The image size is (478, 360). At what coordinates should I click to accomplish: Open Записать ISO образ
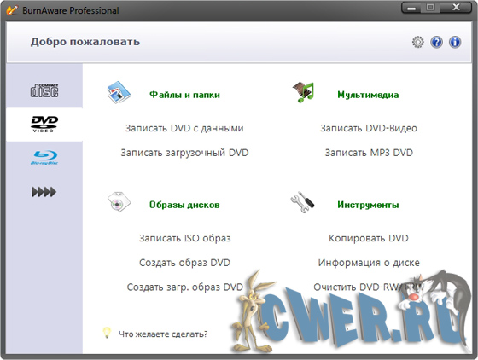point(185,238)
